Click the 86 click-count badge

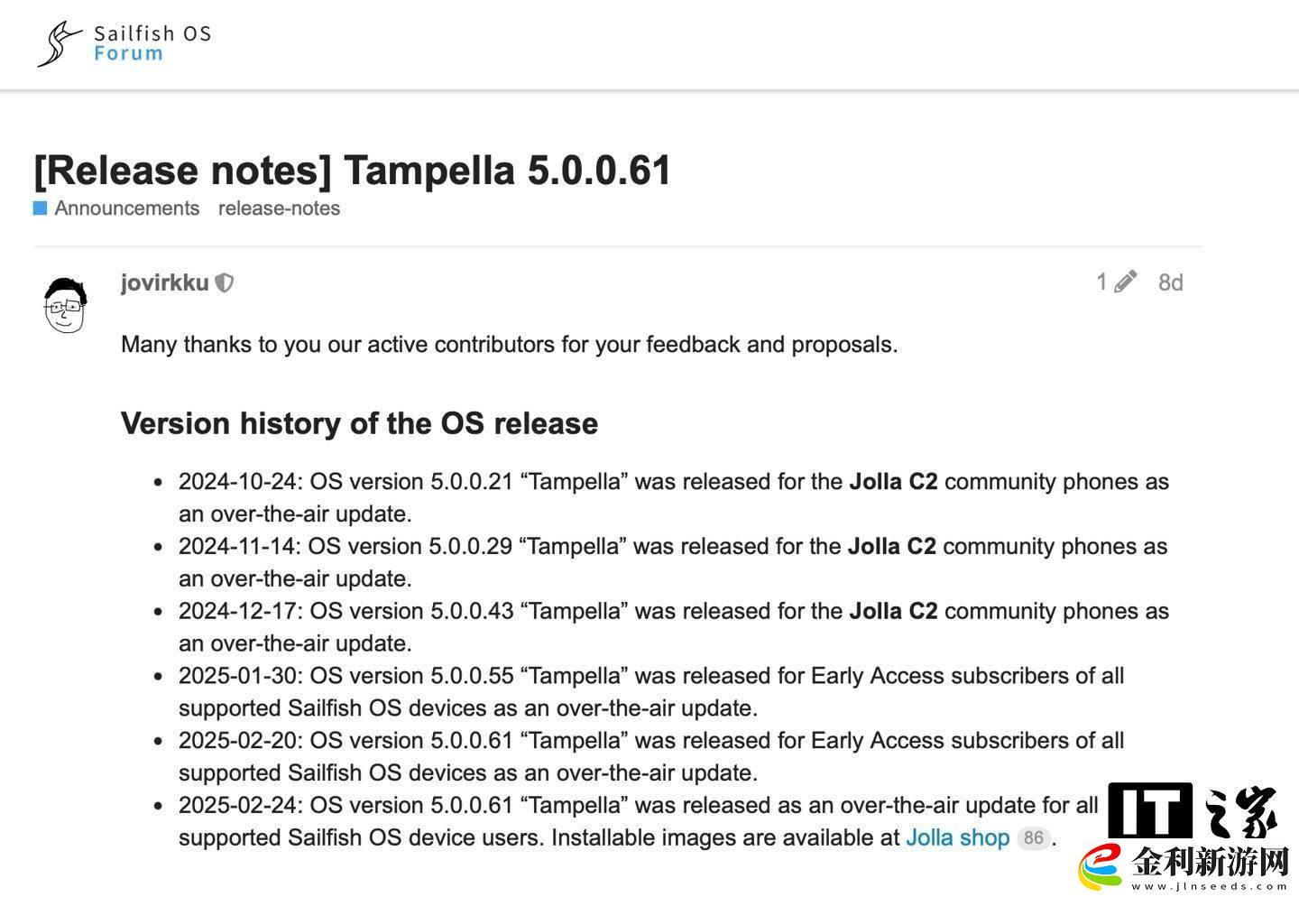1033,837
